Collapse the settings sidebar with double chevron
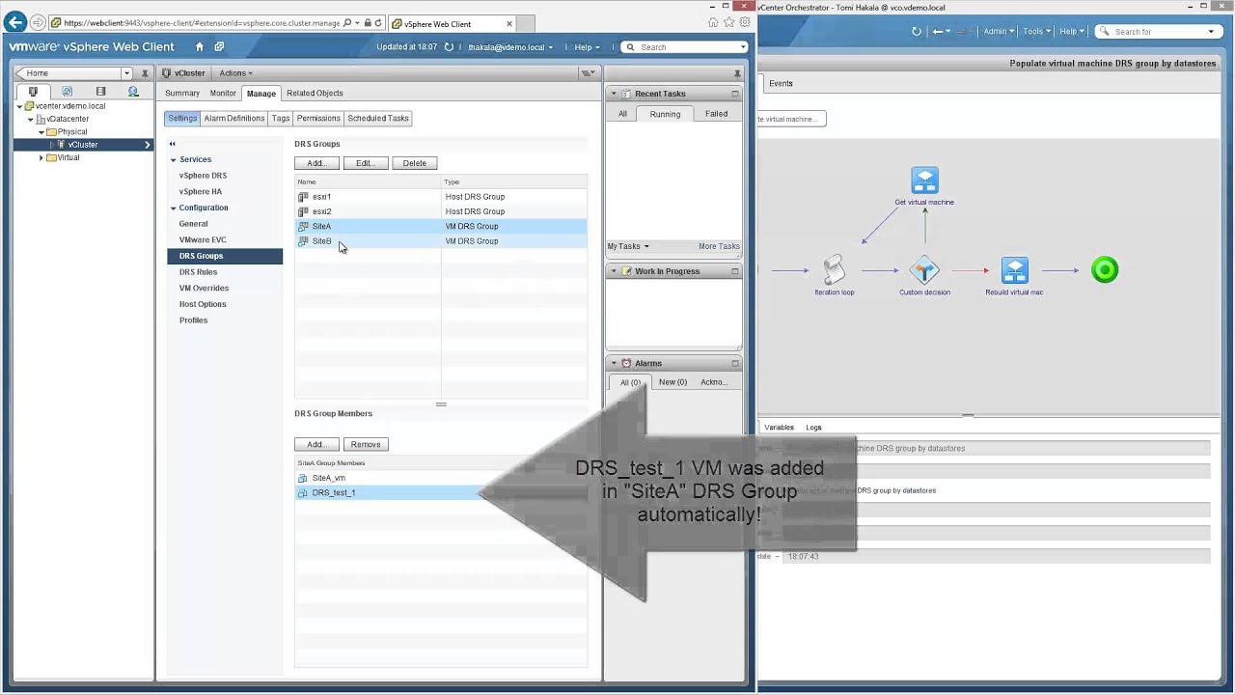The width and height of the screenshot is (1235, 695). click(x=172, y=144)
